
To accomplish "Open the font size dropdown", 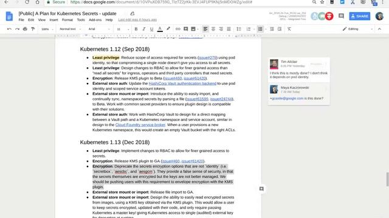I will pos(123,29).
